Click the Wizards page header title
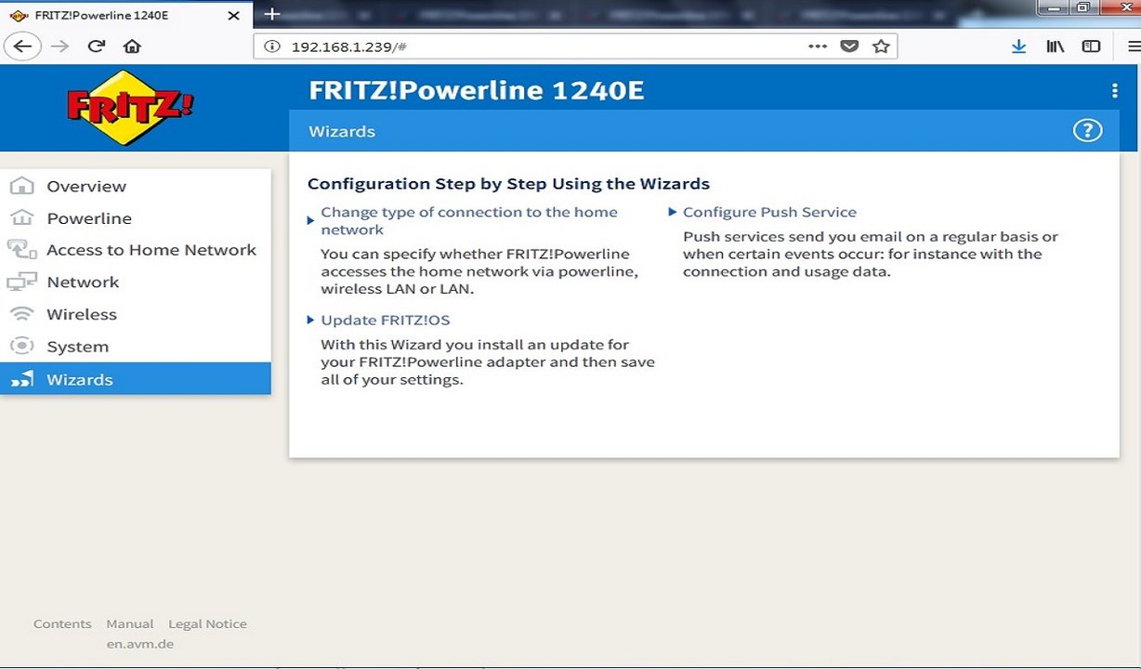Screen dimensions: 1141x669 (x=342, y=131)
